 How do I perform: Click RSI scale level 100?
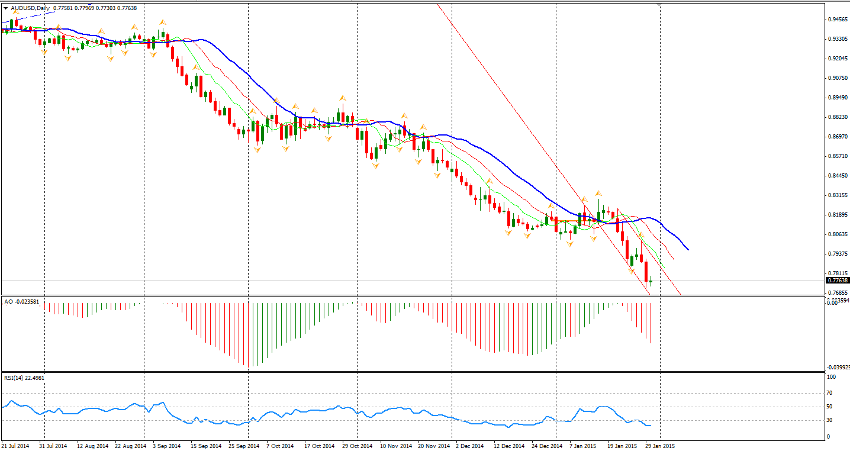click(831, 377)
